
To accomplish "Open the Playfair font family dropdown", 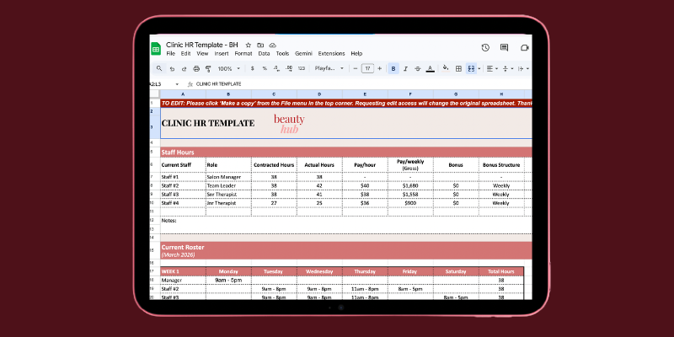I will 329,69.
